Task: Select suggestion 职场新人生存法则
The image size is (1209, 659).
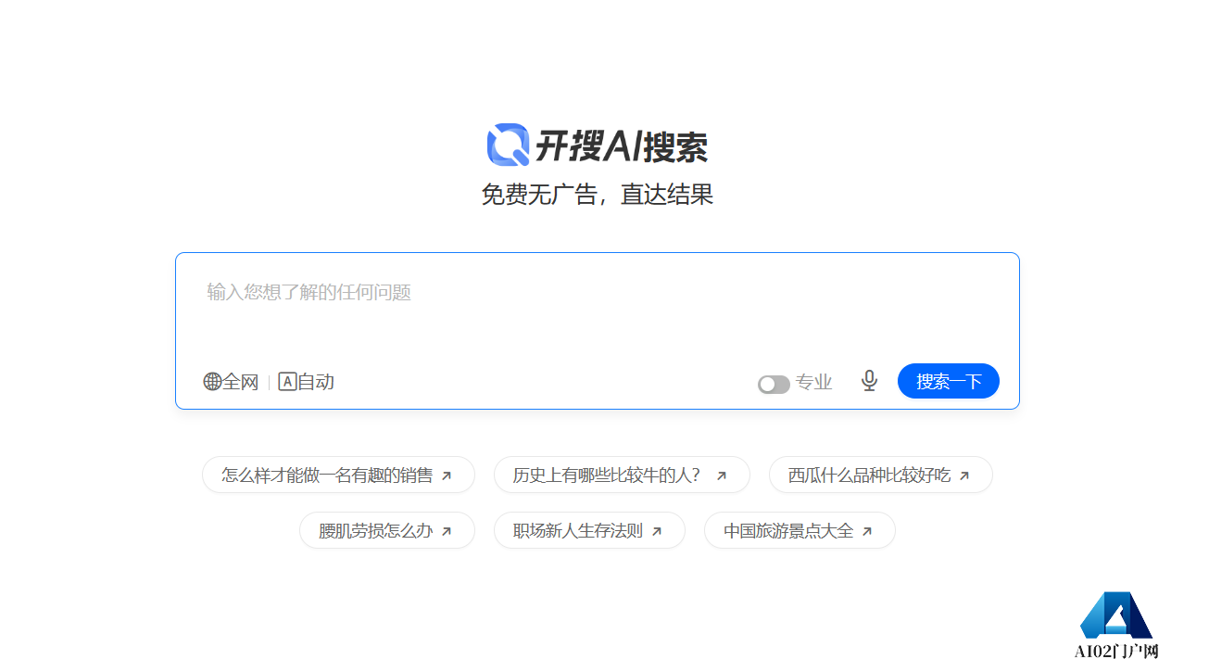Action: (x=589, y=530)
